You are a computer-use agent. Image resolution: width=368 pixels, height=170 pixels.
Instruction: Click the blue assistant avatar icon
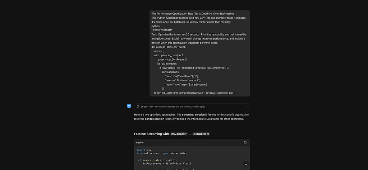tap(129, 106)
